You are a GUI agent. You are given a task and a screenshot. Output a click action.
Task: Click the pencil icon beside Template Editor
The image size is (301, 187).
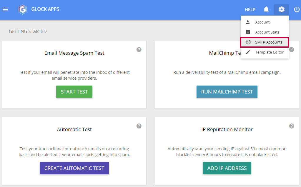pos(249,52)
